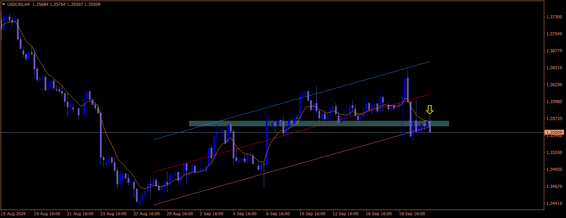The height and width of the screenshot is (218, 566).
Task: Click the 1.37300 price scale label
Action: coord(554,17)
